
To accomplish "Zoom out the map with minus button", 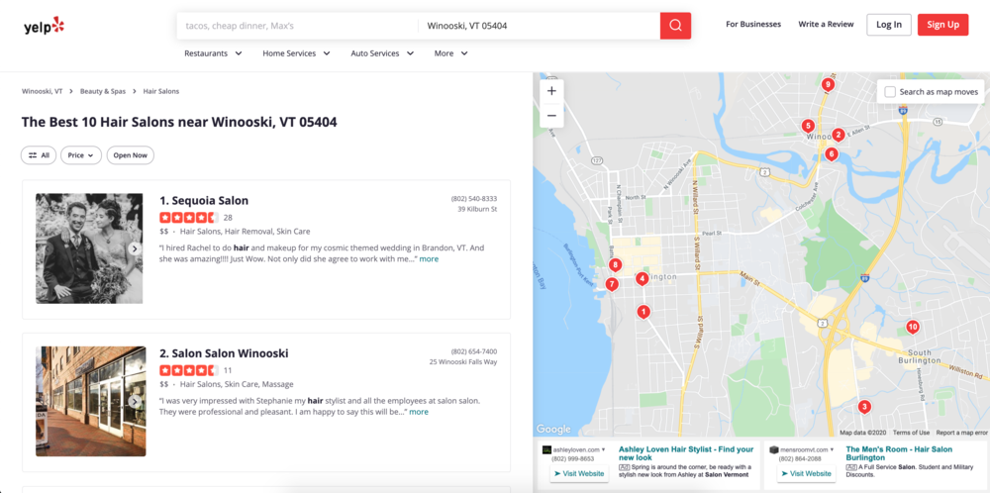I will click(x=551, y=116).
